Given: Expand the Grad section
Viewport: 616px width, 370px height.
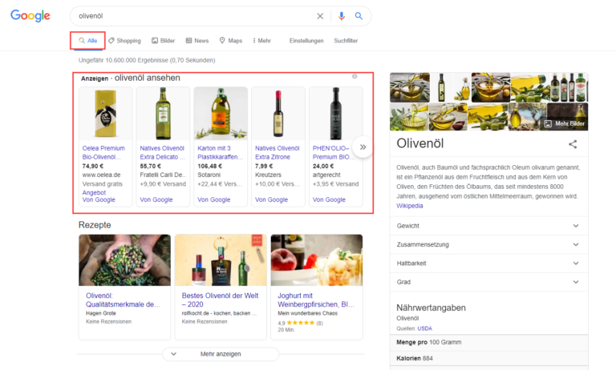Looking at the screenshot, I should point(488,282).
